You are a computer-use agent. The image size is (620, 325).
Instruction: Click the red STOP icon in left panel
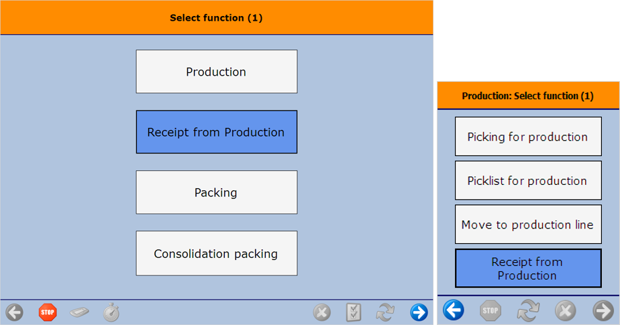[48, 312]
